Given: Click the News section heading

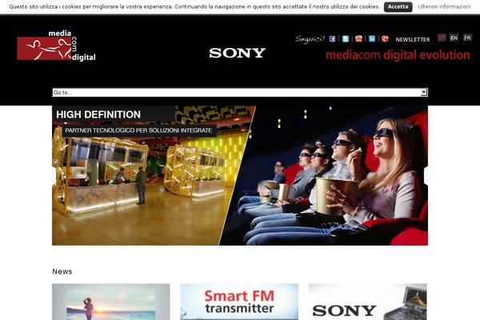Looking at the screenshot, I should 62,272.
